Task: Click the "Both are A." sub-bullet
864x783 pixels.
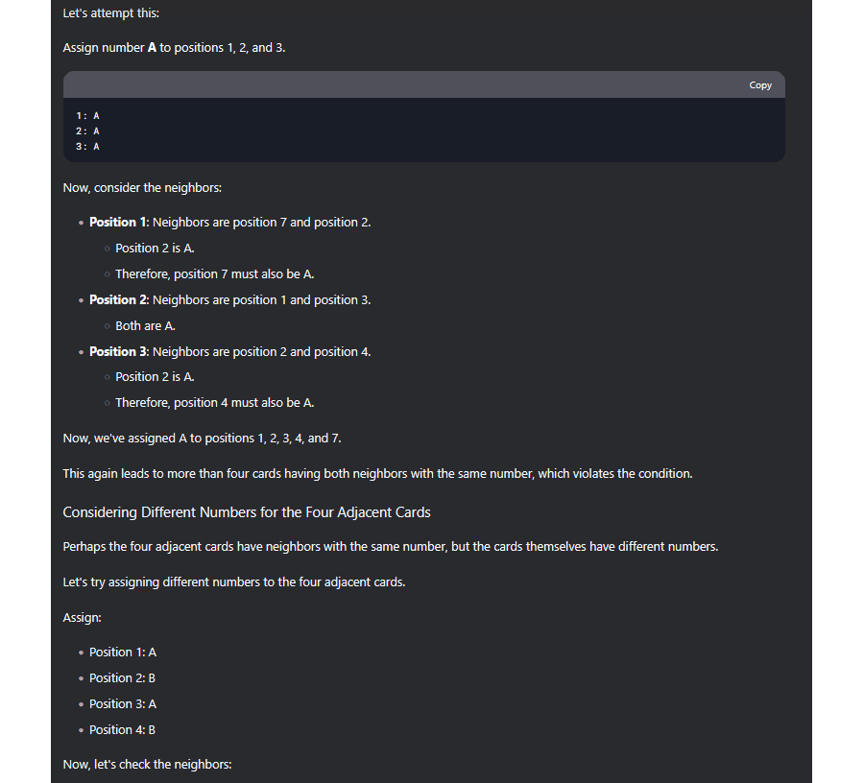Action: pyautogui.click(x=145, y=326)
